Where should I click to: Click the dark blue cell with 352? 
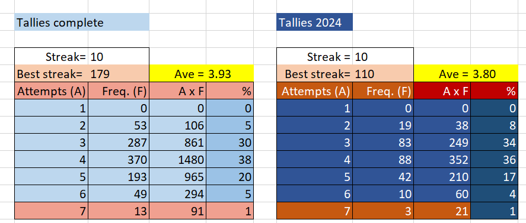coord(442,159)
